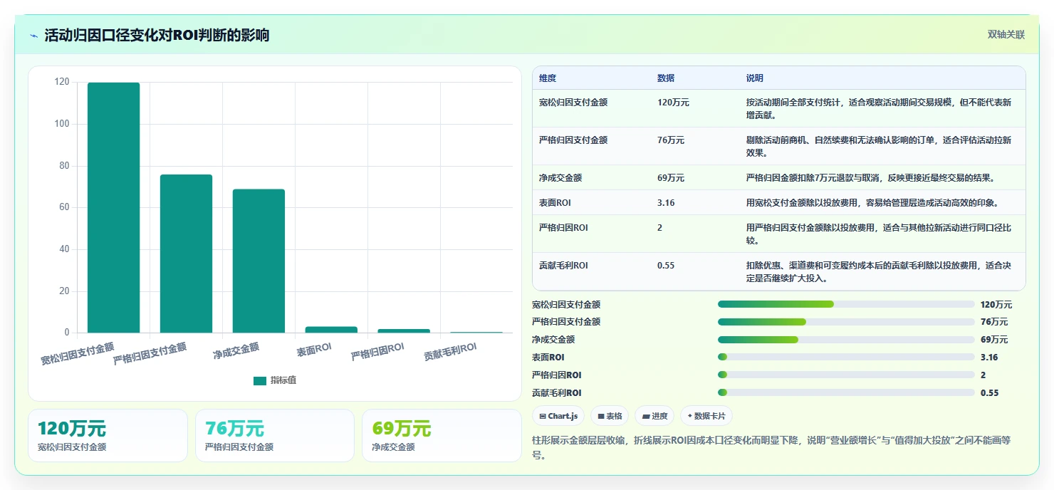
Task: Click table cell 严格归因ROI
Action: pyautogui.click(x=563, y=228)
